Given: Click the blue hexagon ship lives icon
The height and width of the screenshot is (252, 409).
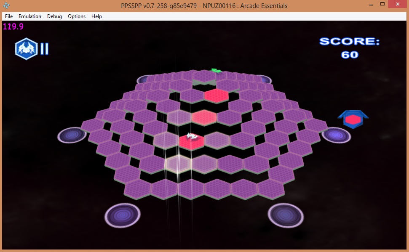Looking at the screenshot, I should [x=27, y=49].
